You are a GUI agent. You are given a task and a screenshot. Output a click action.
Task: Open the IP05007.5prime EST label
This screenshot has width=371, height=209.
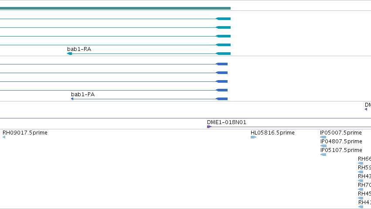341,133
